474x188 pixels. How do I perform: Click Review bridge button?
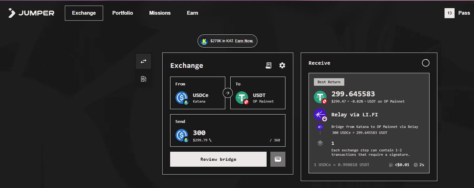218,159
